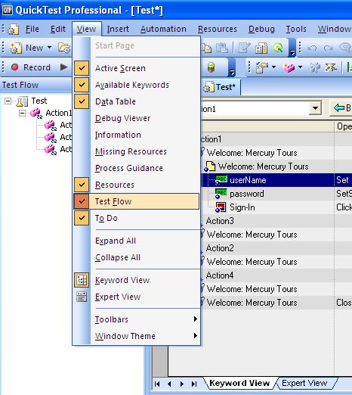The height and width of the screenshot is (395, 352).
Task: Toggle the Active Screen checkmark
Action: [82, 68]
